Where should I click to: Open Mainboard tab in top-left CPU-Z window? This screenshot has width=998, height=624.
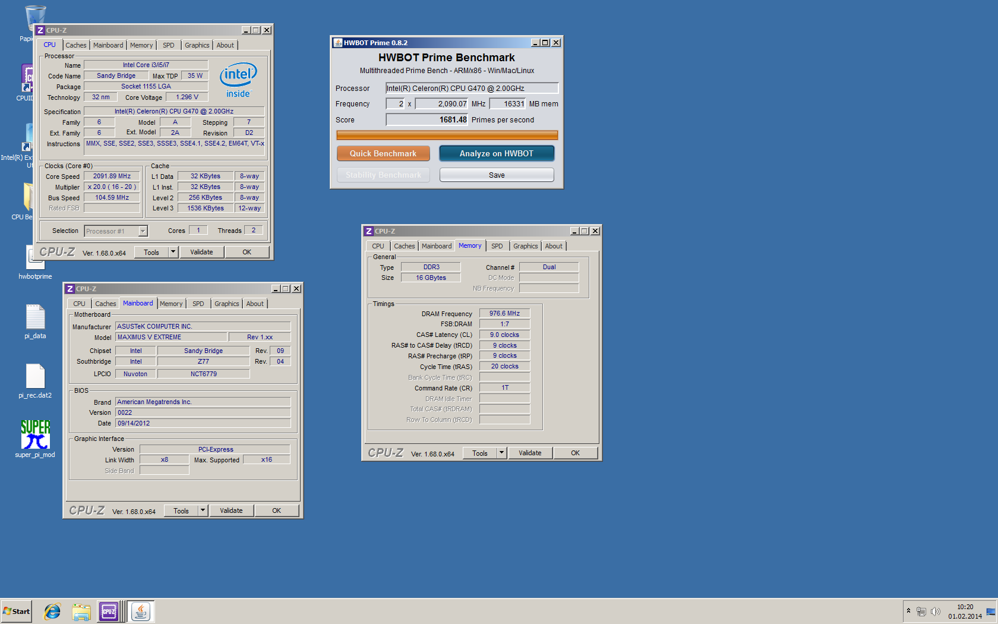click(108, 45)
